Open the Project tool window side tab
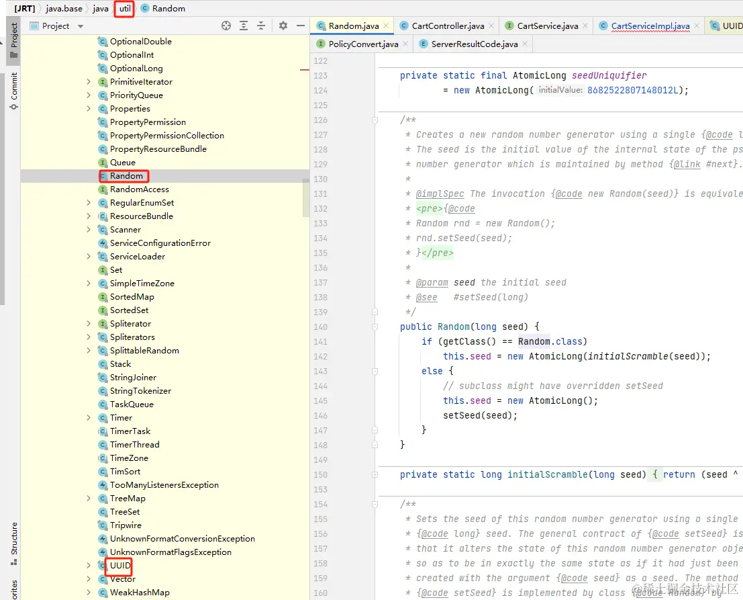 click(x=13, y=40)
